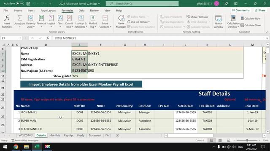This screenshot has width=270, height=151.
Task: Adjust the zoom slider handle
Action: pos(247,140)
